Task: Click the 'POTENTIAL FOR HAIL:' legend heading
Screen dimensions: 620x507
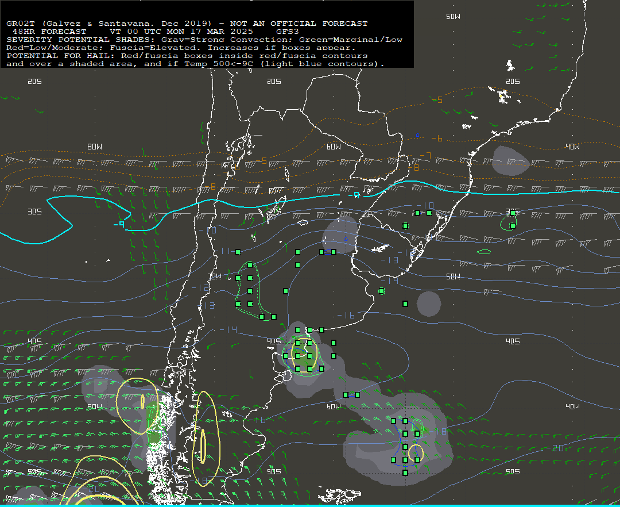Action: [x=60, y=56]
